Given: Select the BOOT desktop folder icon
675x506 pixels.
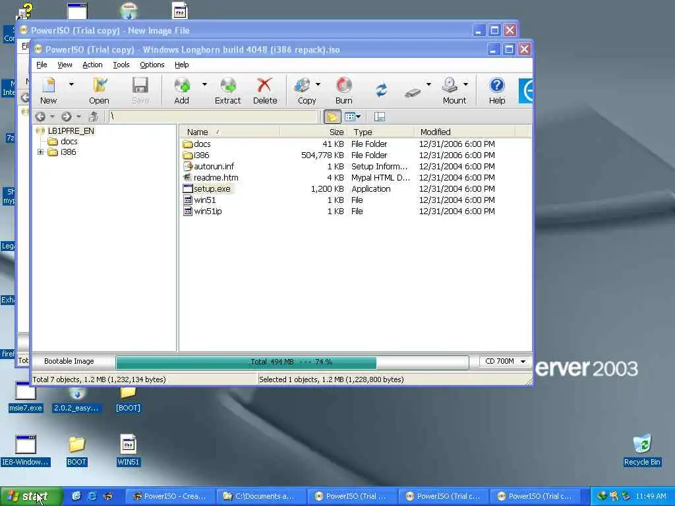Looking at the screenshot, I should click(76, 451).
